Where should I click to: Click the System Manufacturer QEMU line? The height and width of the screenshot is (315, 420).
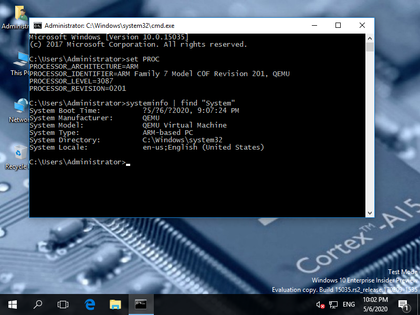coord(94,118)
